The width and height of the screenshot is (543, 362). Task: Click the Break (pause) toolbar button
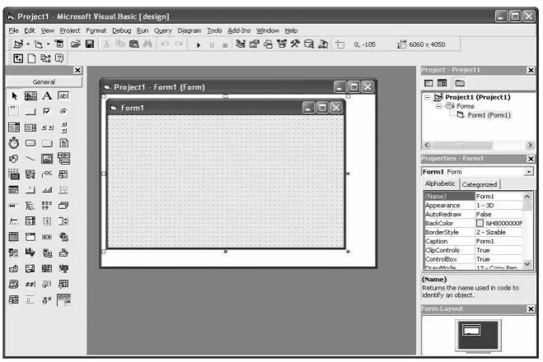[x=212, y=45]
